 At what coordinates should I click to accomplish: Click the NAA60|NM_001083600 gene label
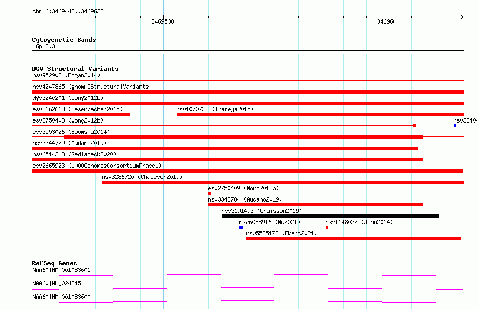click(x=61, y=297)
